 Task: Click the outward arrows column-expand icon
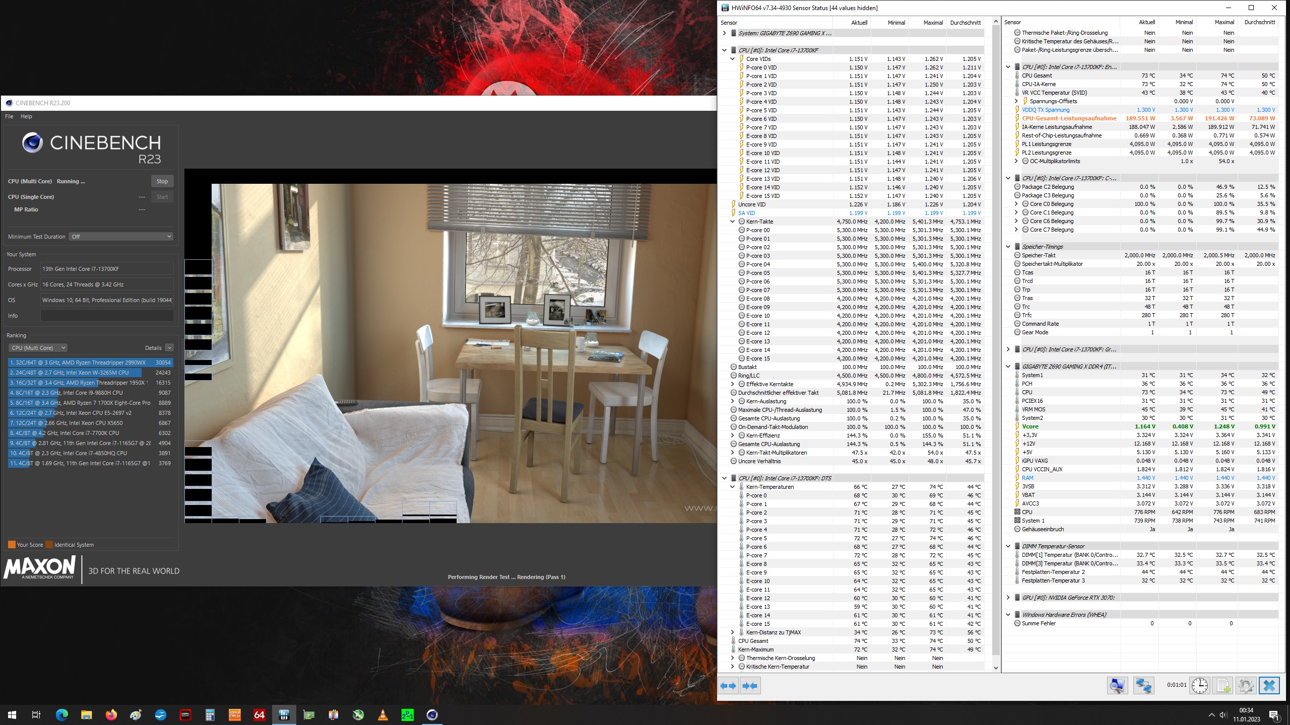point(728,686)
